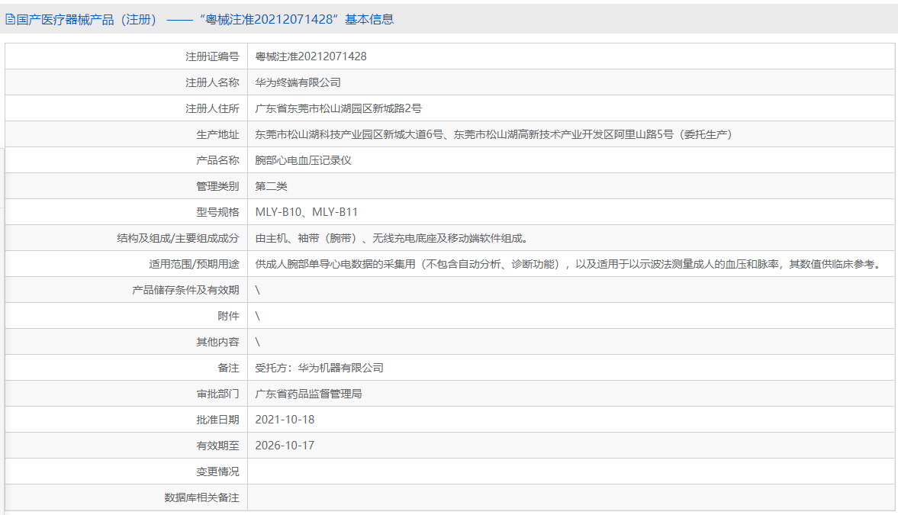
Task: Select the label 注册证编号
Action: tap(212, 56)
